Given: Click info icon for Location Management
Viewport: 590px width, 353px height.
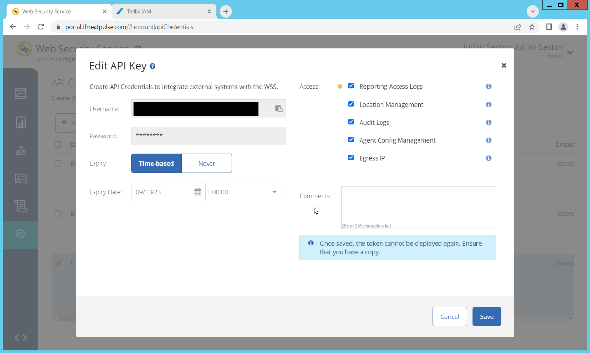Looking at the screenshot, I should click(489, 105).
